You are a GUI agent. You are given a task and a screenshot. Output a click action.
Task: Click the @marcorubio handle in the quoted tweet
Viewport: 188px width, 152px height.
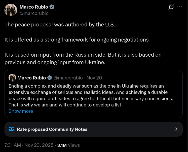[68, 78]
